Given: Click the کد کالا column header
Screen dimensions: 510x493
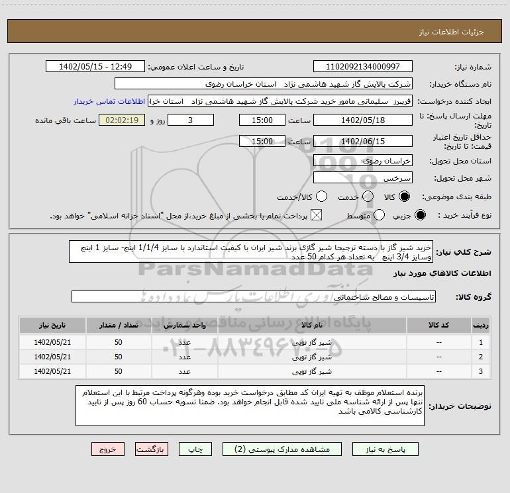Looking at the screenshot, I should pos(438,325).
